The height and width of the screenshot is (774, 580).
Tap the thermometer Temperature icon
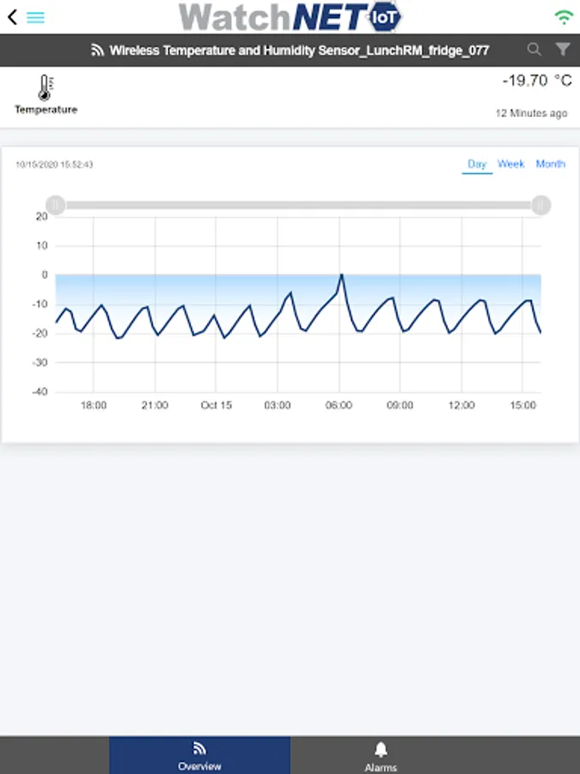[x=46, y=88]
